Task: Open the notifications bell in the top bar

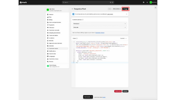Action: pyautogui.click(x=147, y=2)
